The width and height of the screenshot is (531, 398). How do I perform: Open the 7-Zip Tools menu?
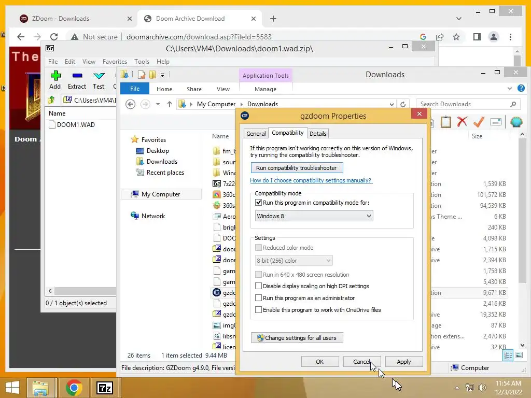[142, 62]
